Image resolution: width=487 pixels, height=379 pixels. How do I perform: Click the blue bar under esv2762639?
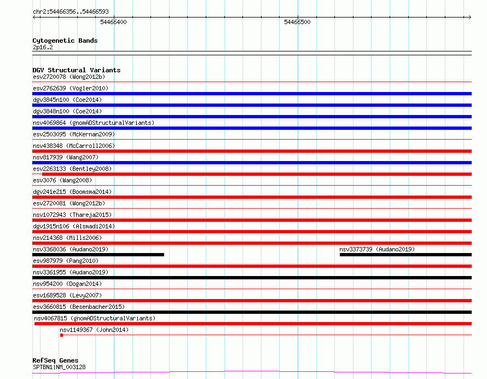[x=252, y=94]
